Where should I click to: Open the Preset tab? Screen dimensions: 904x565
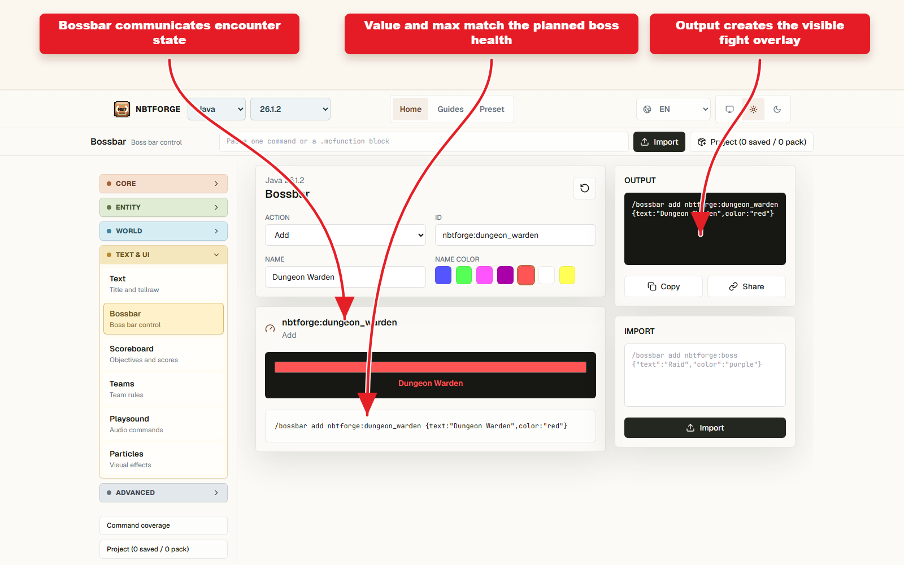(x=492, y=109)
